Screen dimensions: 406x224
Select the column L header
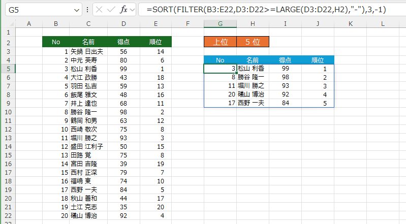coord(382,24)
